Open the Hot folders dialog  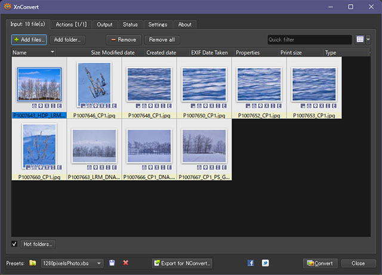click(x=38, y=244)
